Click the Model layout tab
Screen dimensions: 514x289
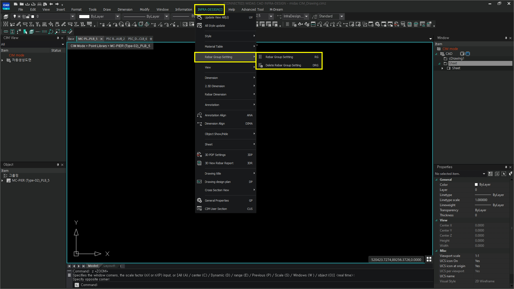click(93, 266)
